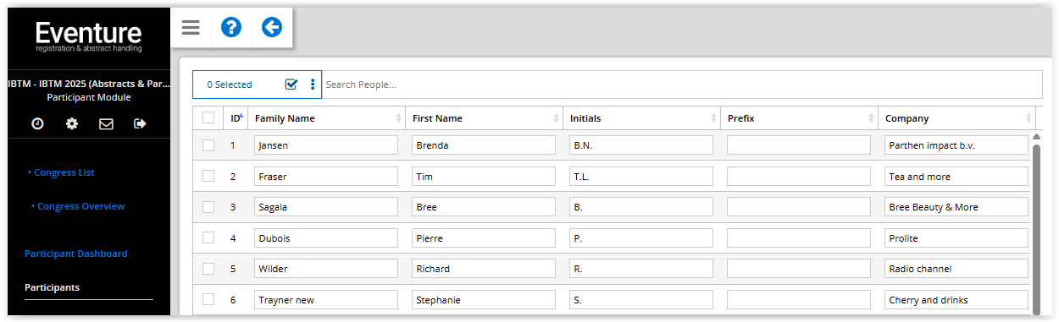Go back using the blue arrow icon

click(x=271, y=28)
